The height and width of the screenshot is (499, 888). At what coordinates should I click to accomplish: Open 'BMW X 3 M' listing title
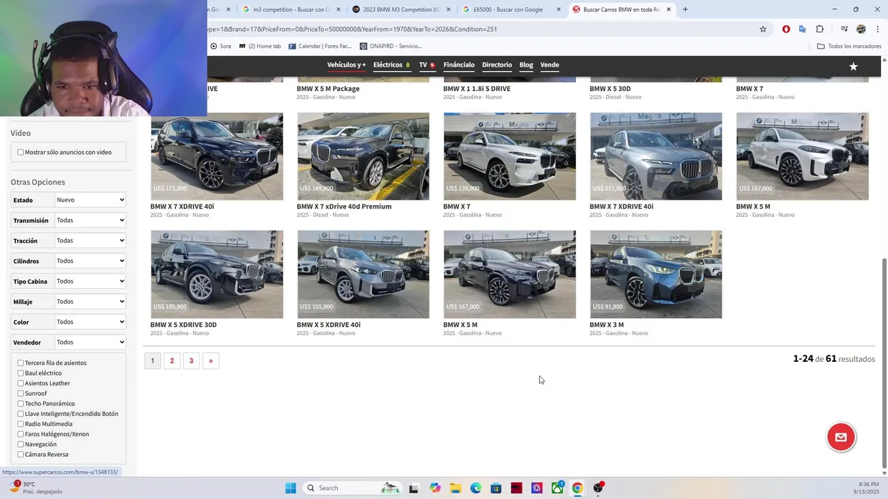(606, 325)
